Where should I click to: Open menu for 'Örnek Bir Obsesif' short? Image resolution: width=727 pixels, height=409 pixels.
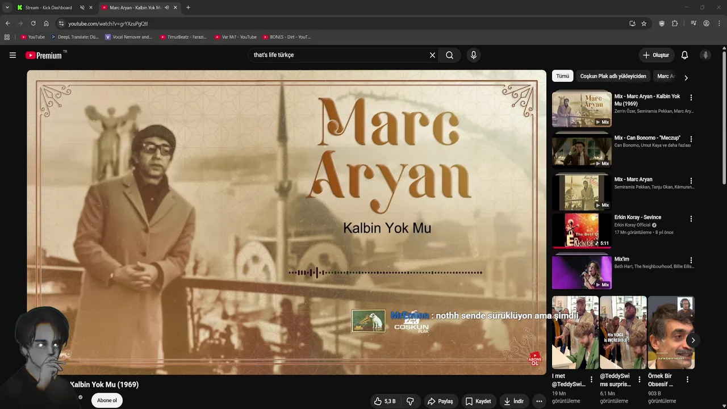687,379
